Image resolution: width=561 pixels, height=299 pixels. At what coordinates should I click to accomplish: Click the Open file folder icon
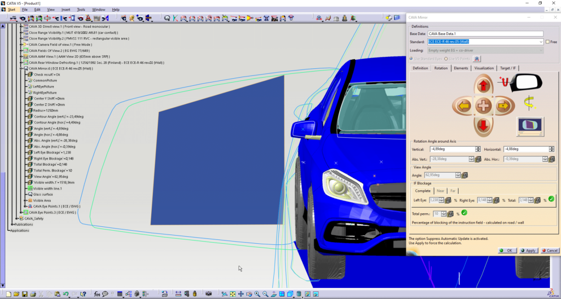coord(16,295)
